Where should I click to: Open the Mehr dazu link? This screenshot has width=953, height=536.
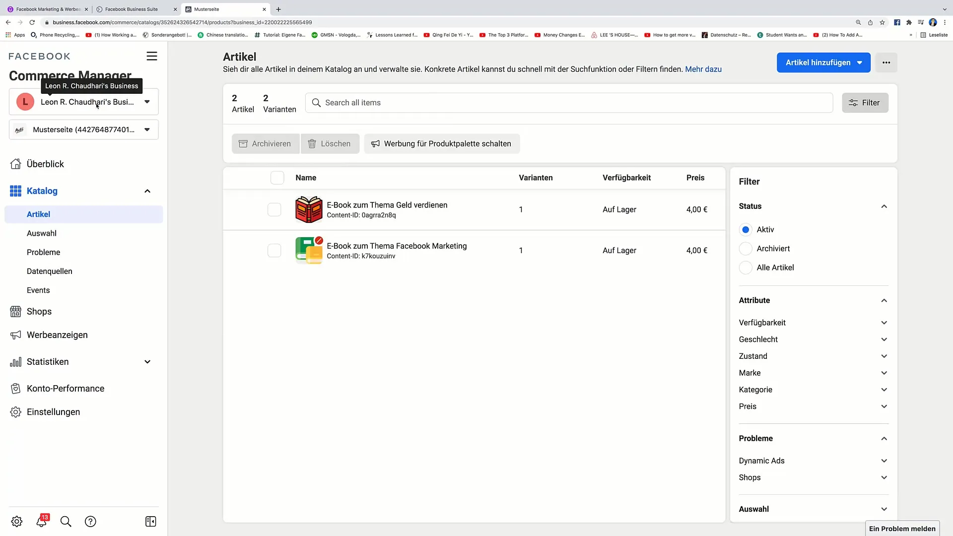(x=704, y=69)
